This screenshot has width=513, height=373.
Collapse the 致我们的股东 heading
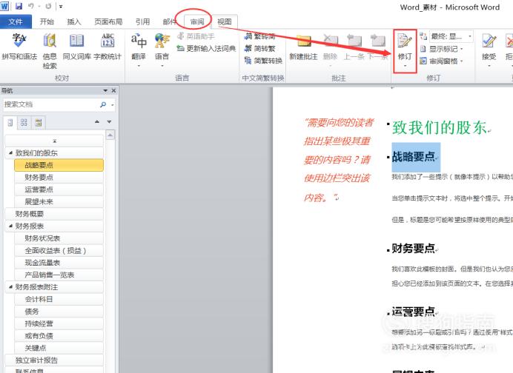(x=11, y=153)
